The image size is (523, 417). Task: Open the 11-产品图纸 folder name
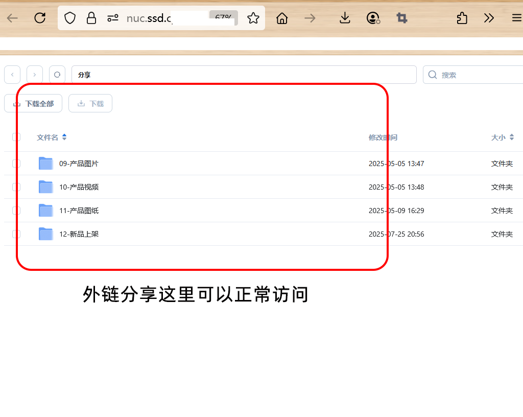79,211
